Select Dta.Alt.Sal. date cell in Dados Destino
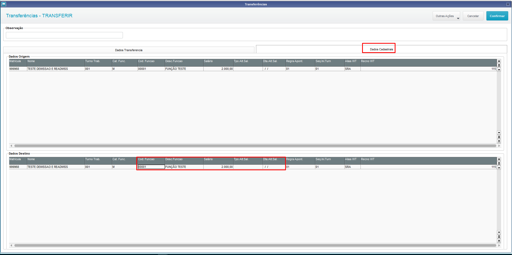Screen dimensions: 512x255 pyautogui.click(x=274, y=167)
